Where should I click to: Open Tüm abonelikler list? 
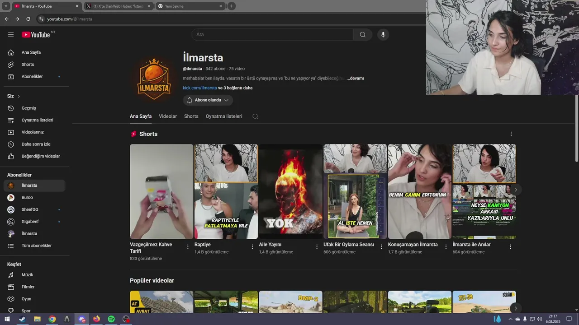(34, 246)
